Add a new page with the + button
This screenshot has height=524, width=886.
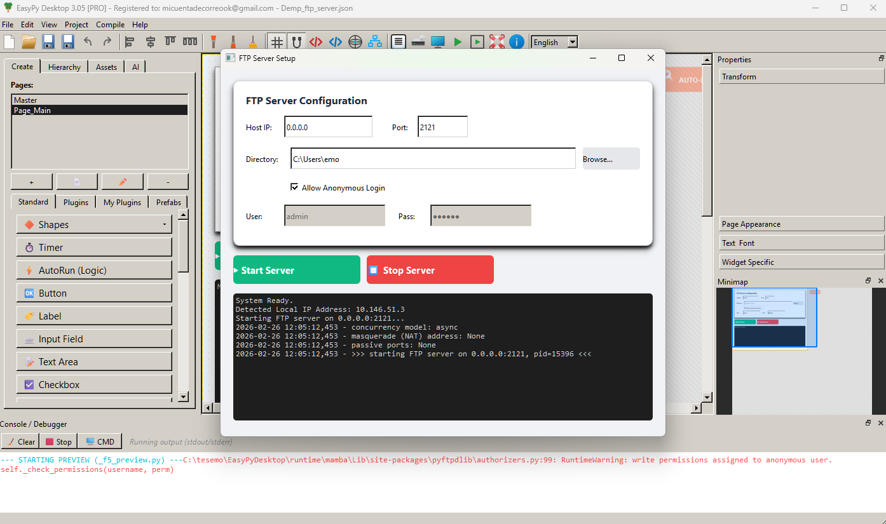[32, 182]
